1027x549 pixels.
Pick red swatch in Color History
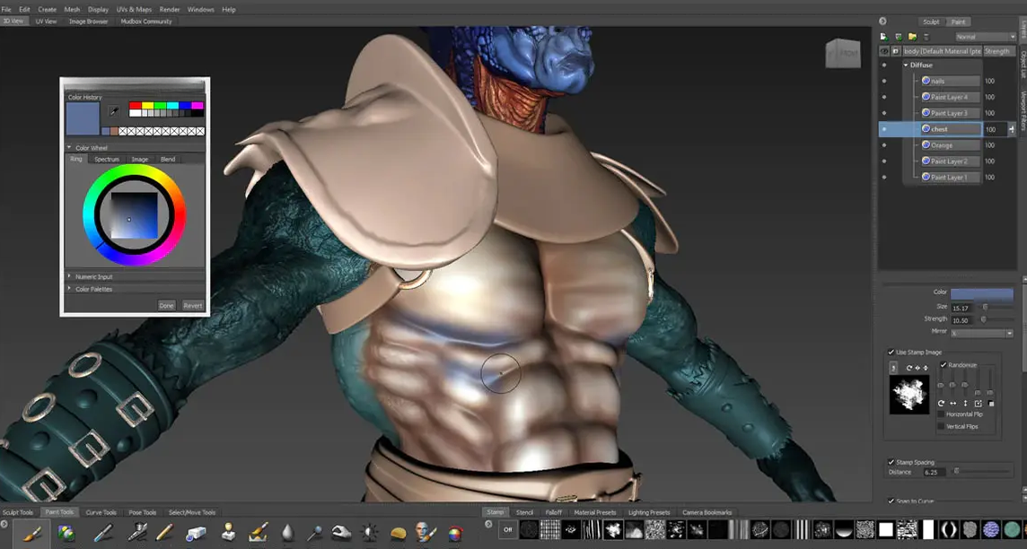[x=135, y=105]
